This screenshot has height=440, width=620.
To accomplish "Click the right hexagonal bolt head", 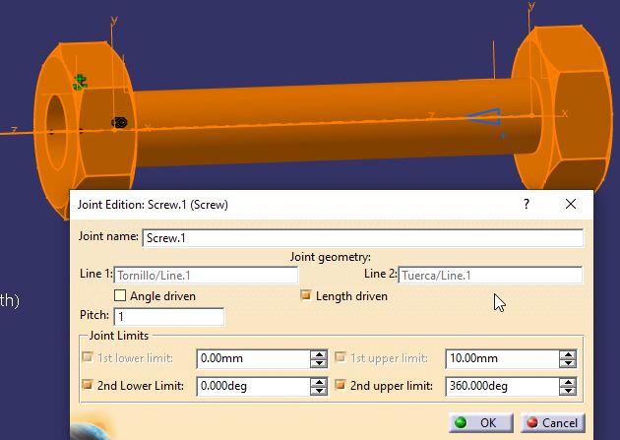I will (564, 108).
